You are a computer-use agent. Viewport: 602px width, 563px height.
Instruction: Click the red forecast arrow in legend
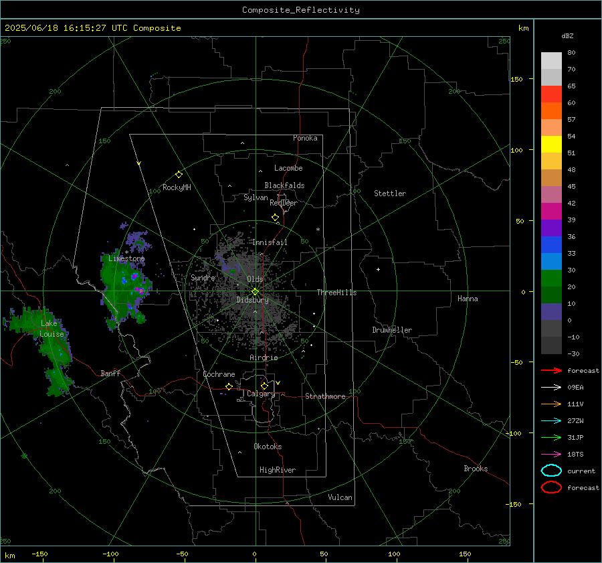(x=551, y=370)
